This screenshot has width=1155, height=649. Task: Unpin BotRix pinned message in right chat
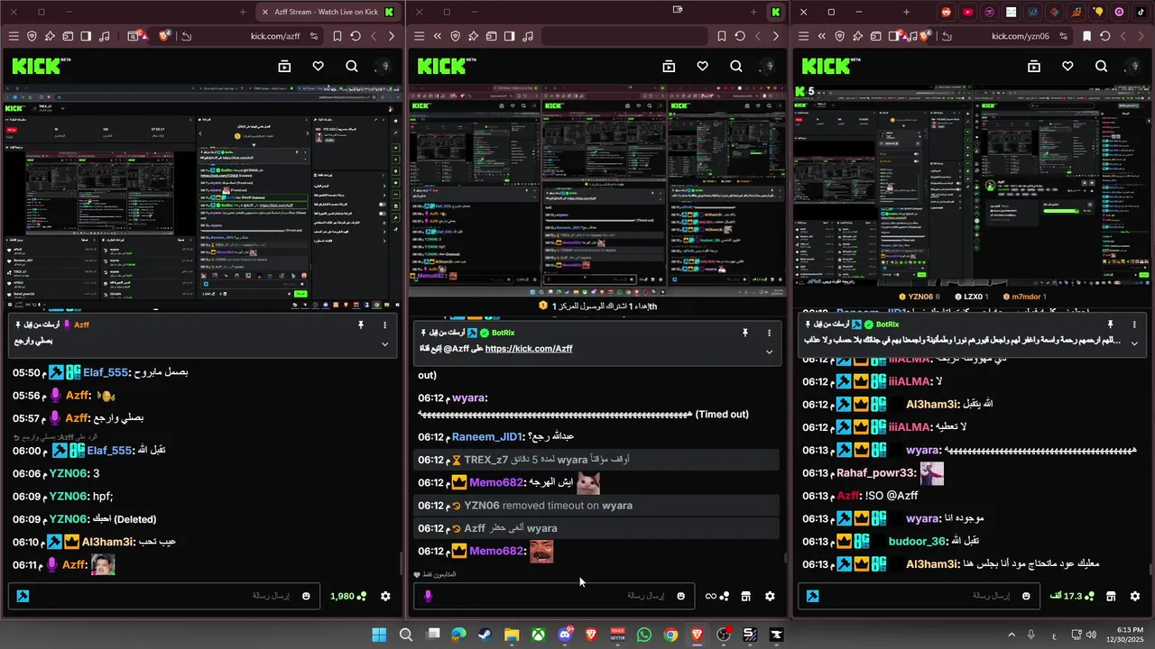point(1111,324)
